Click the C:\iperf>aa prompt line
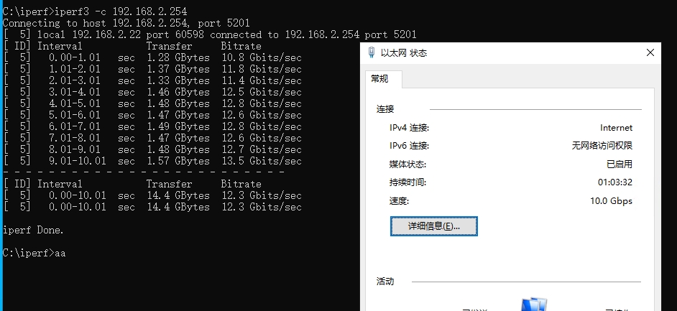The width and height of the screenshot is (677, 311). coord(34,253)
